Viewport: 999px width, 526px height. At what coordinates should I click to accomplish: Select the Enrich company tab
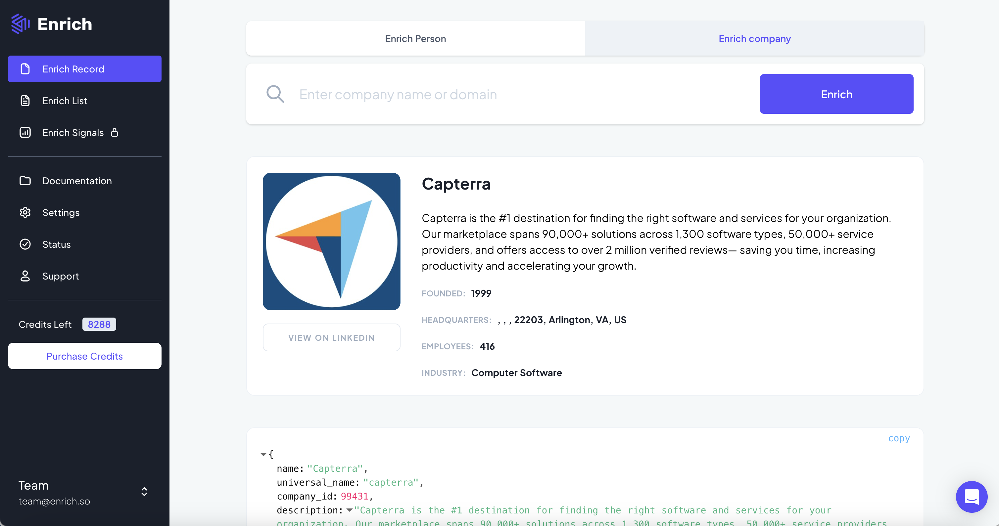pyautogui.click(x=754, y=39)
